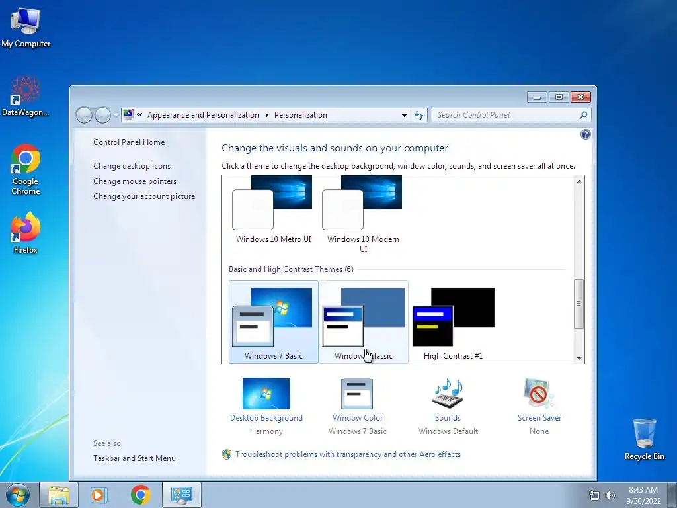This screenshot has height=508, width=677.
Task: Open Control Panel Home link
Action: click(129, 142)
